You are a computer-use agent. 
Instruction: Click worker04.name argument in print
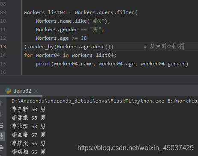pyautogui.click(x=73, y=64)
